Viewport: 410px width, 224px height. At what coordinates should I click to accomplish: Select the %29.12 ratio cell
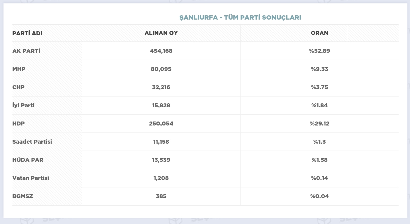pyautogui.click(x=319, y=123)
